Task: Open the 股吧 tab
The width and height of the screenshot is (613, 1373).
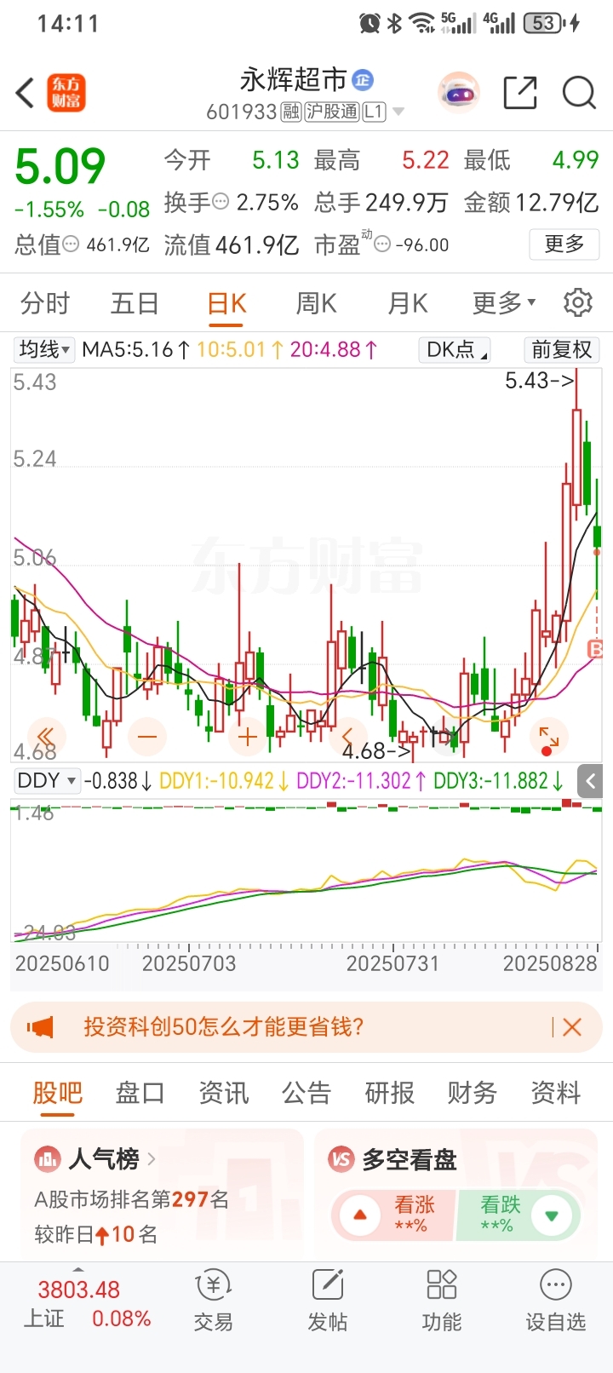Action: 58,1093
